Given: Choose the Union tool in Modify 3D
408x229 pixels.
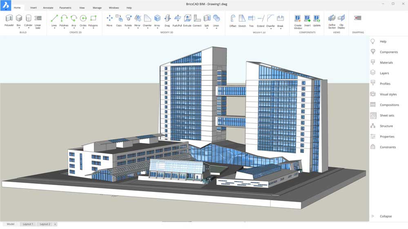Looking at the screenshot, I should pyautogui.click(x=216, y=19).
